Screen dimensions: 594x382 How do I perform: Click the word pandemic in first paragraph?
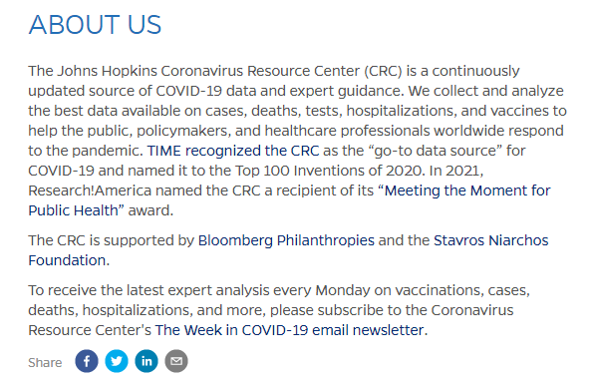107,151
